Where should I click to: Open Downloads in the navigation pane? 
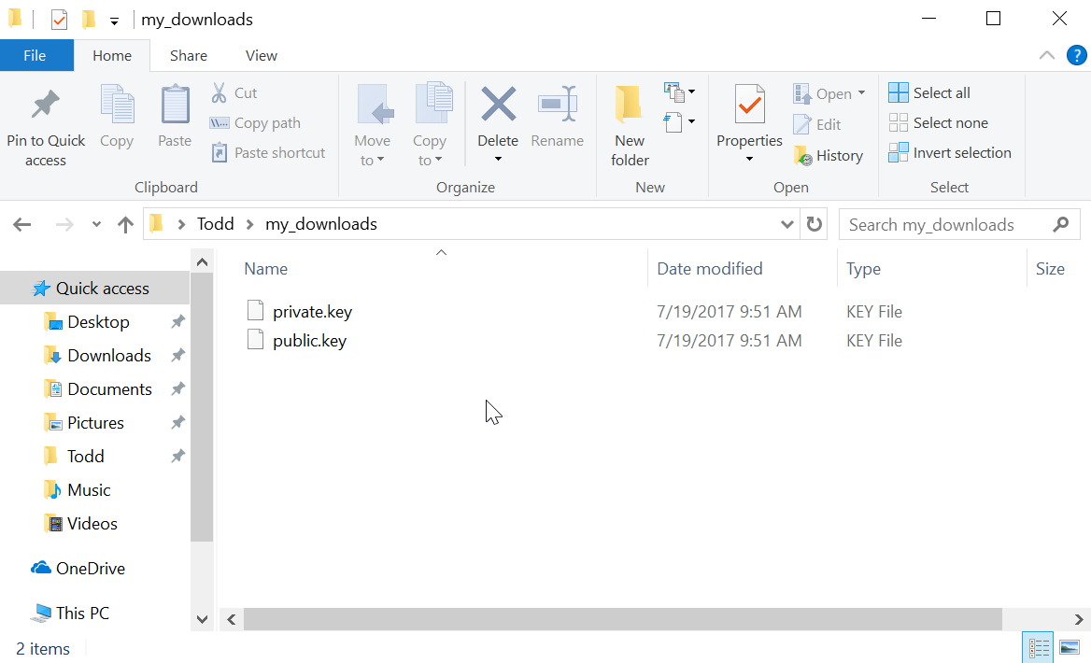coord(109,356)
